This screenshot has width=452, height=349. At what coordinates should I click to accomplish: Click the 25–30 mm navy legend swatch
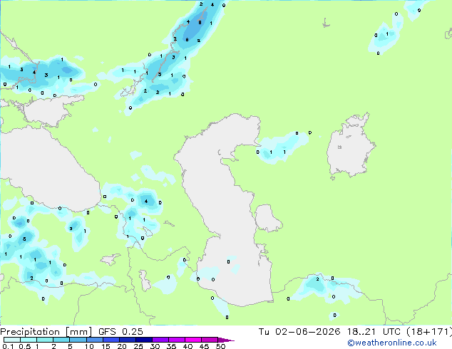144,340
